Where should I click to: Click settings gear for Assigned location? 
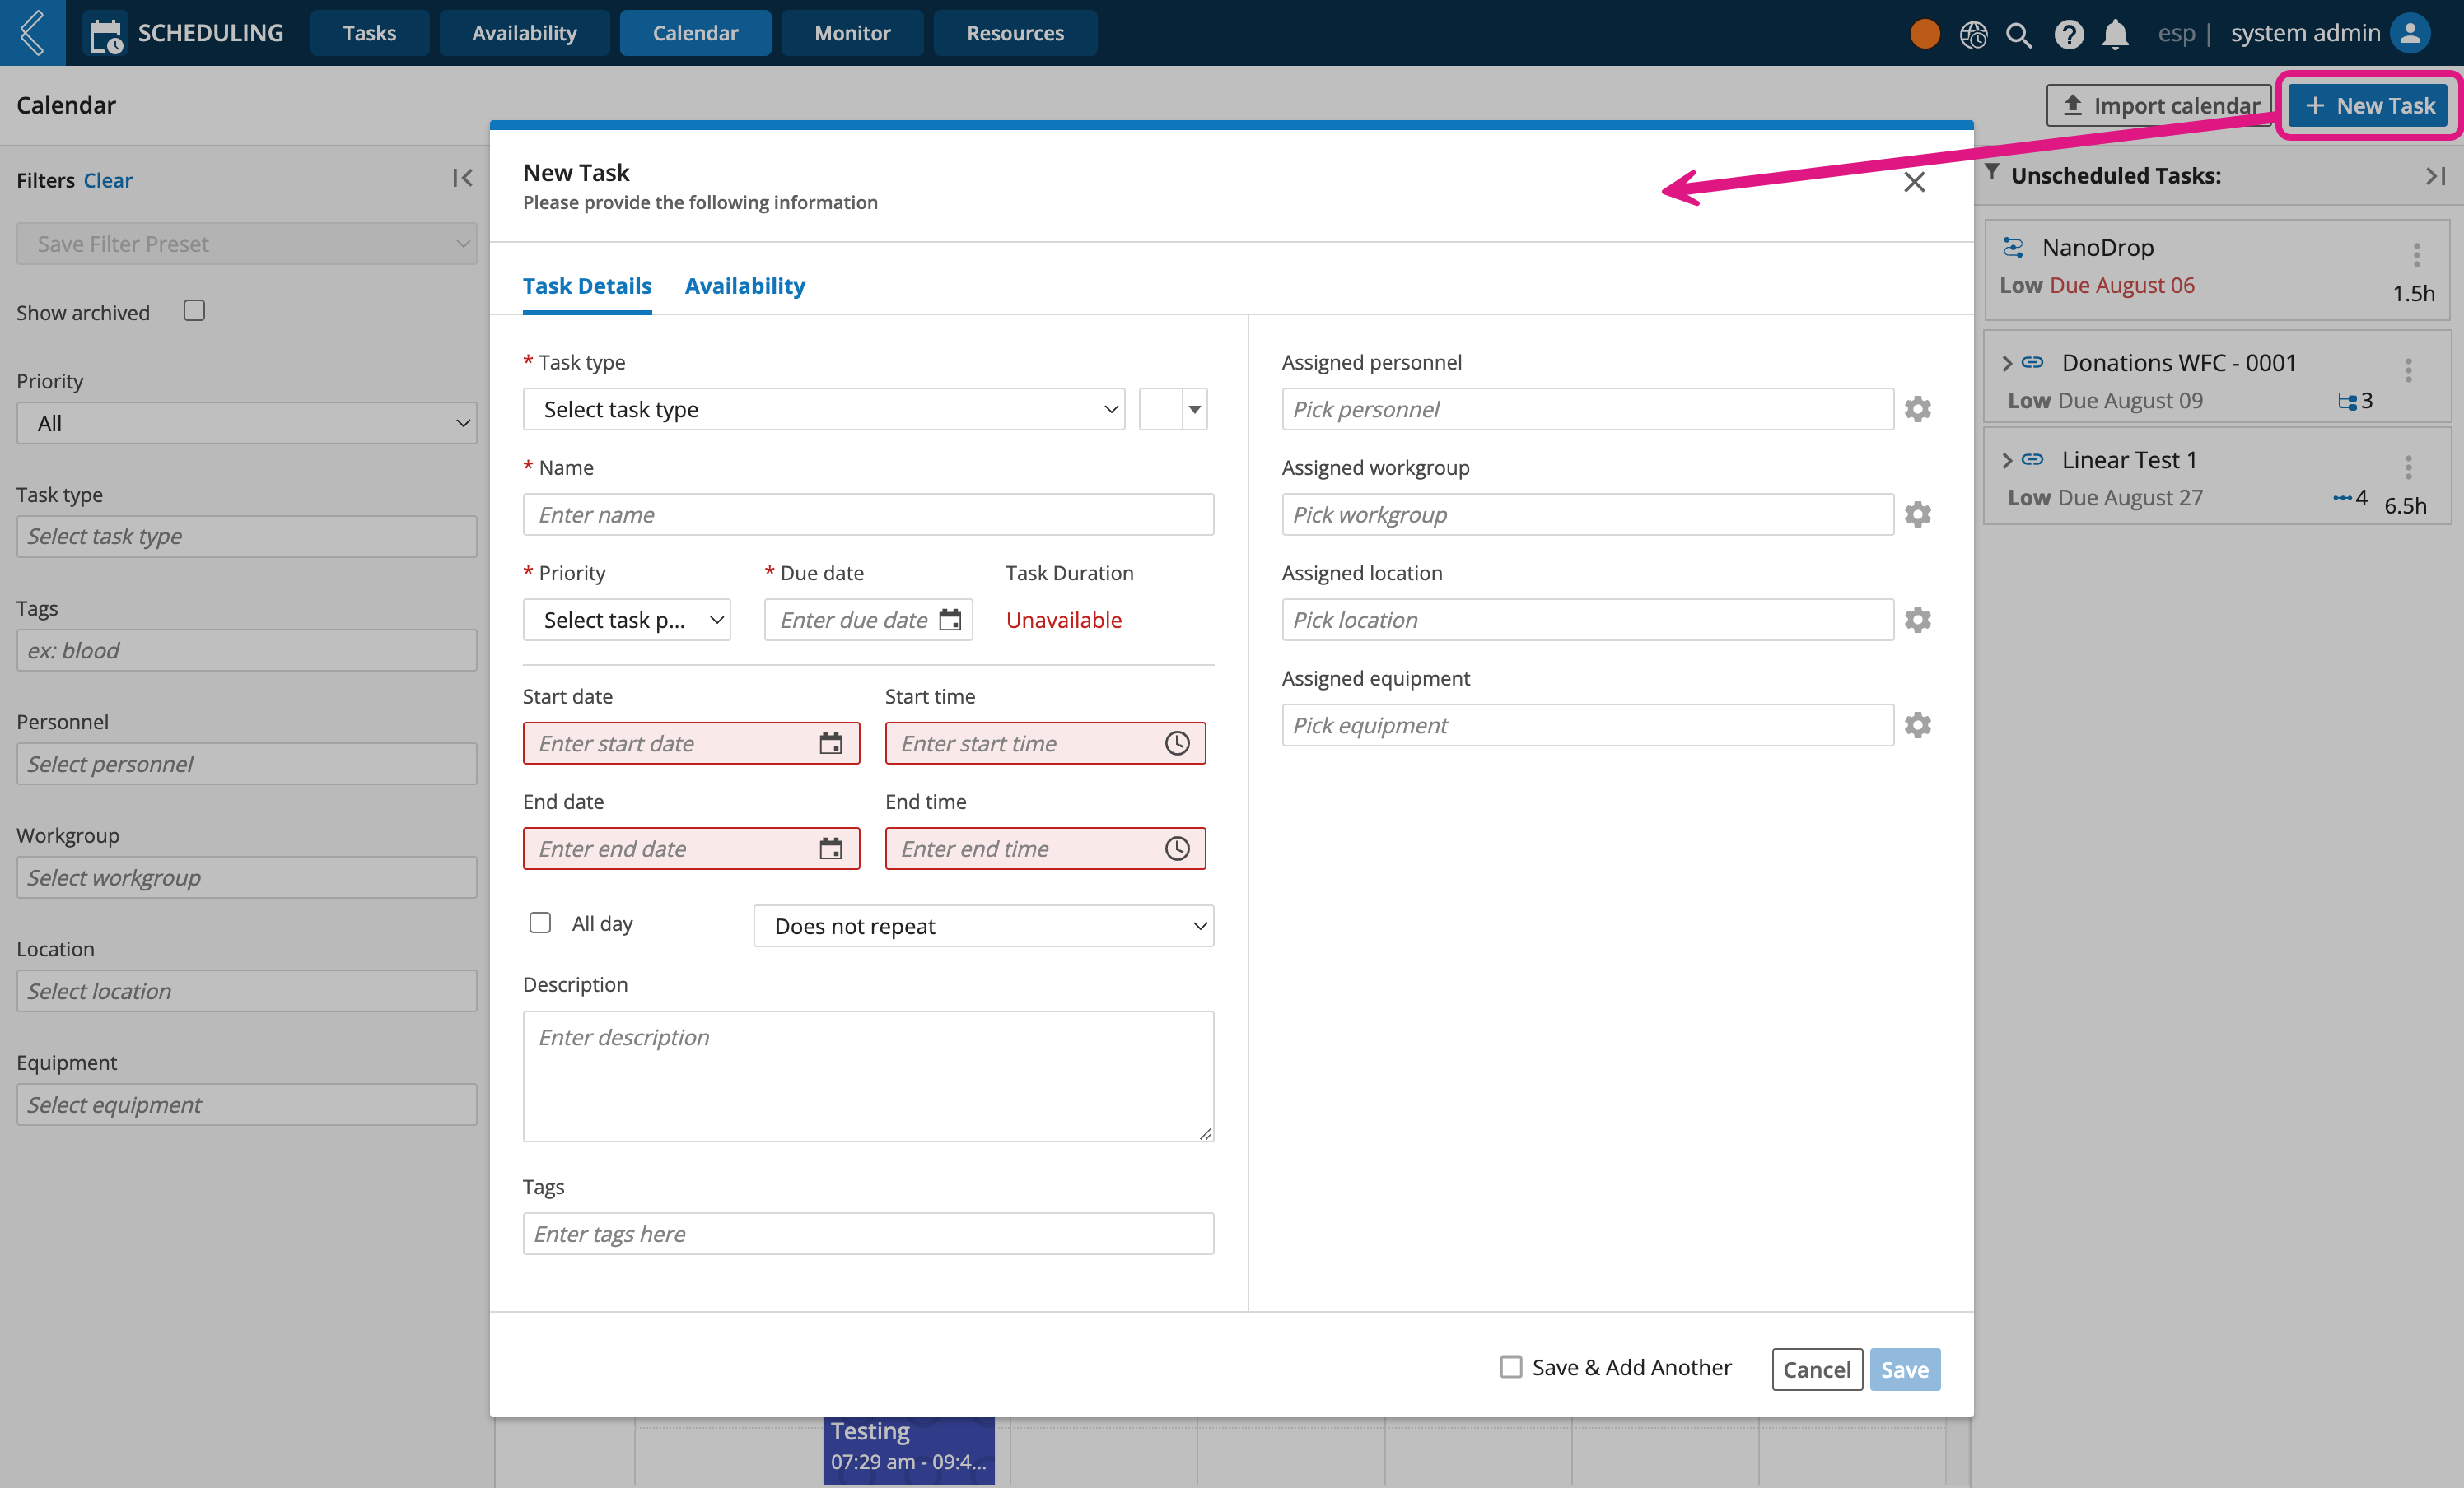1916,619
